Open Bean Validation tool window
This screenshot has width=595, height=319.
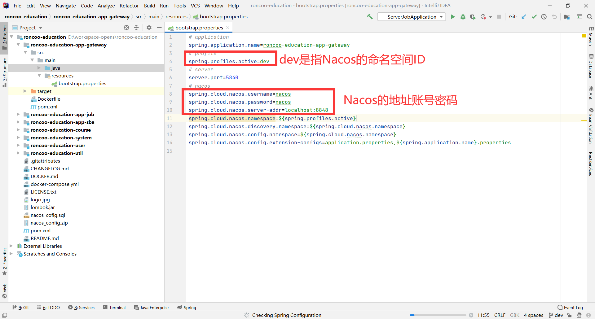click(591, 126)
